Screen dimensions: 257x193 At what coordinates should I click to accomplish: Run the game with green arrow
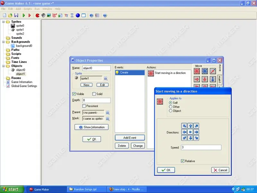pos(24,15)
